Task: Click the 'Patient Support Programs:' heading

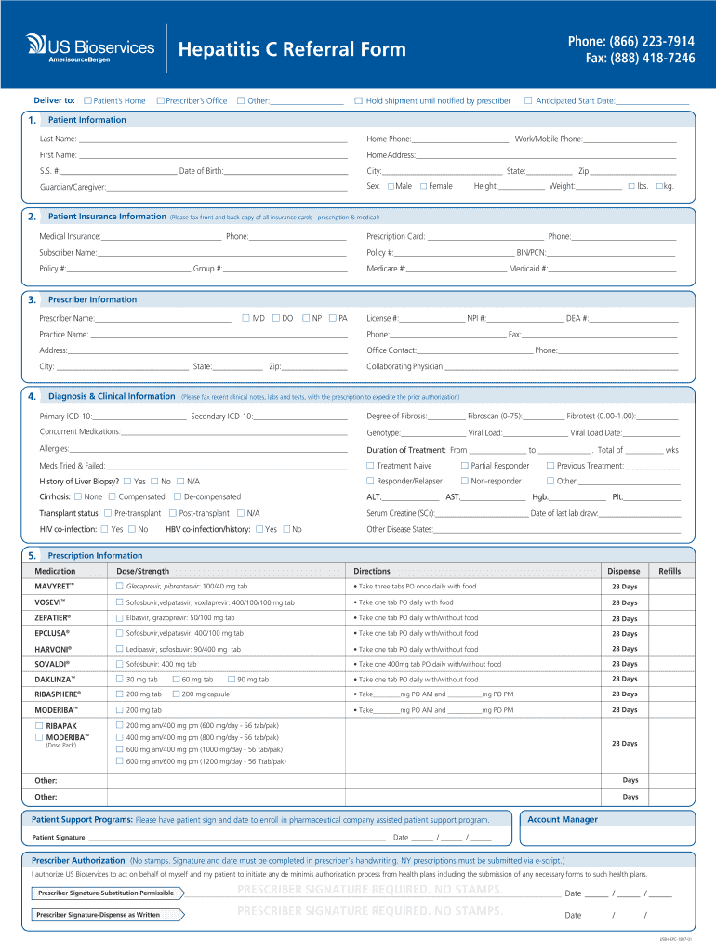Action: [82, 820]
